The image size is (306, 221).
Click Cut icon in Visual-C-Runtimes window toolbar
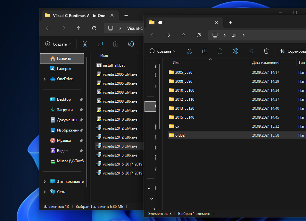click(x=85, y=44)
